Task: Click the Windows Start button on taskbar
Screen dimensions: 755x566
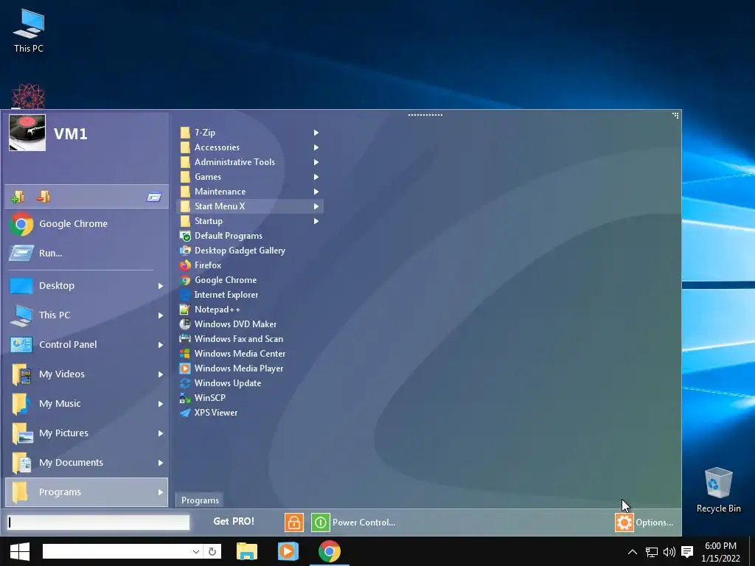Action: [x=20, y=551]
